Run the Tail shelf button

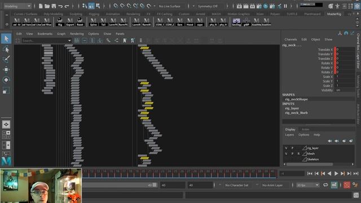[x=103, y=22]
